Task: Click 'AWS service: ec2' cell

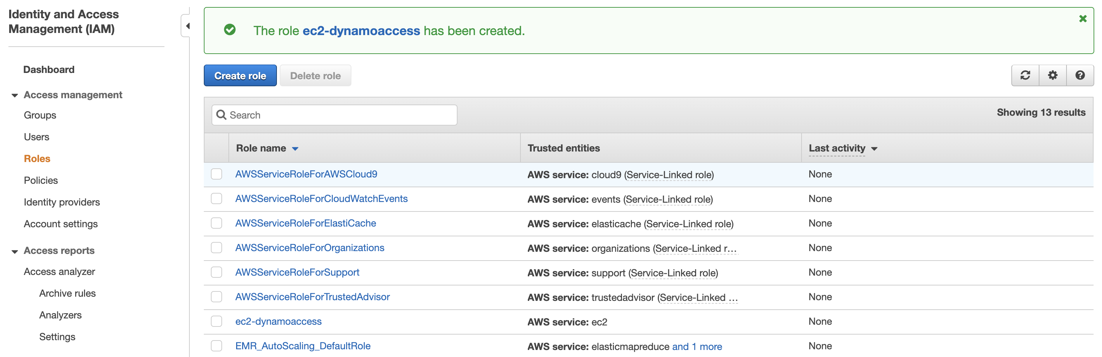Action: pyautogui.click(x=567, y=322)
